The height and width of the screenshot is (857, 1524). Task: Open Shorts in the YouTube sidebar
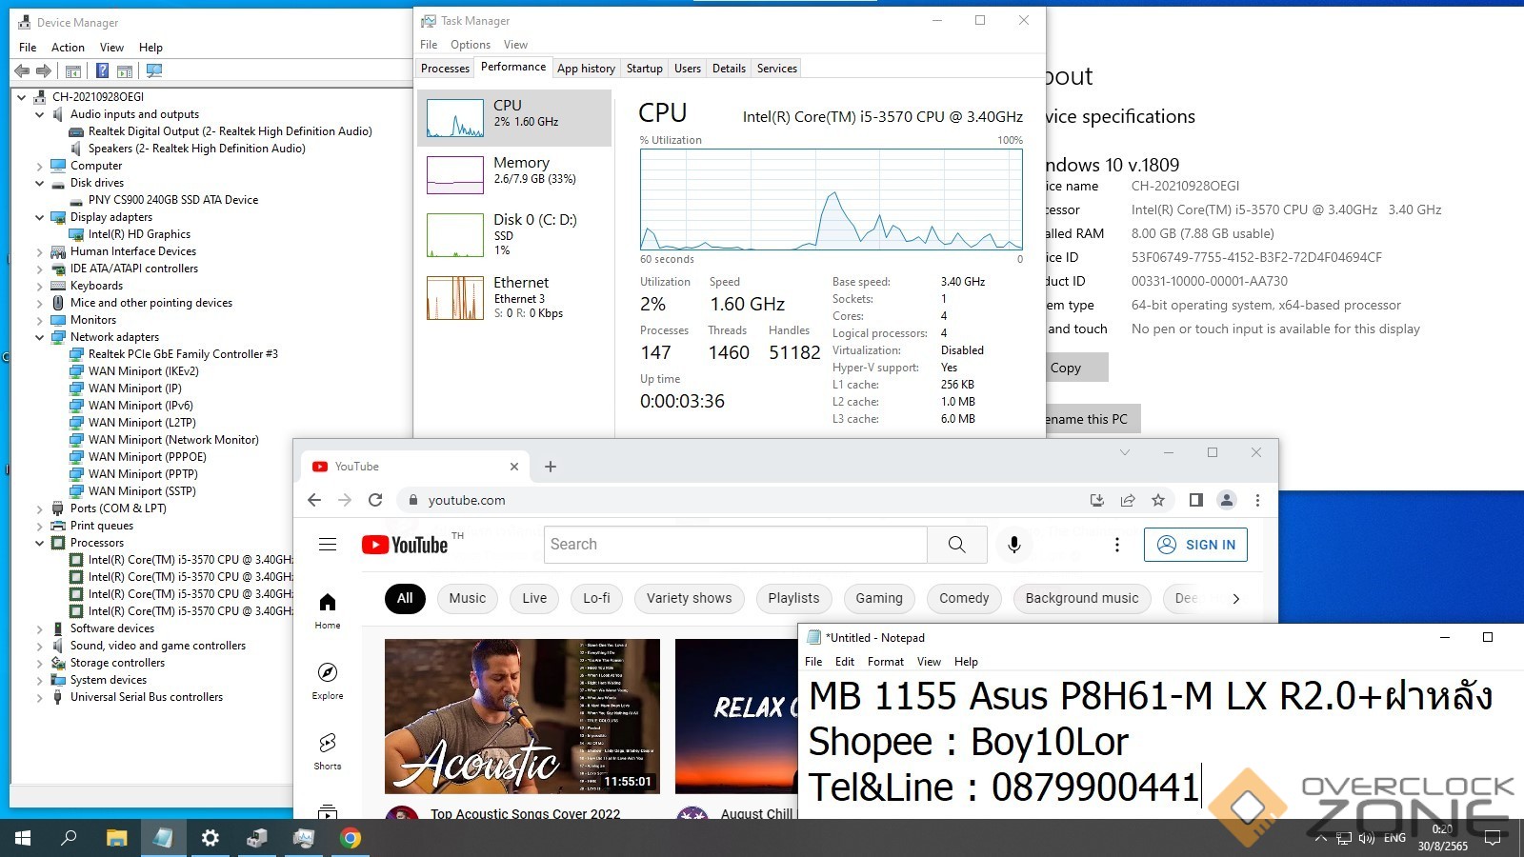[x=328, y=750]
